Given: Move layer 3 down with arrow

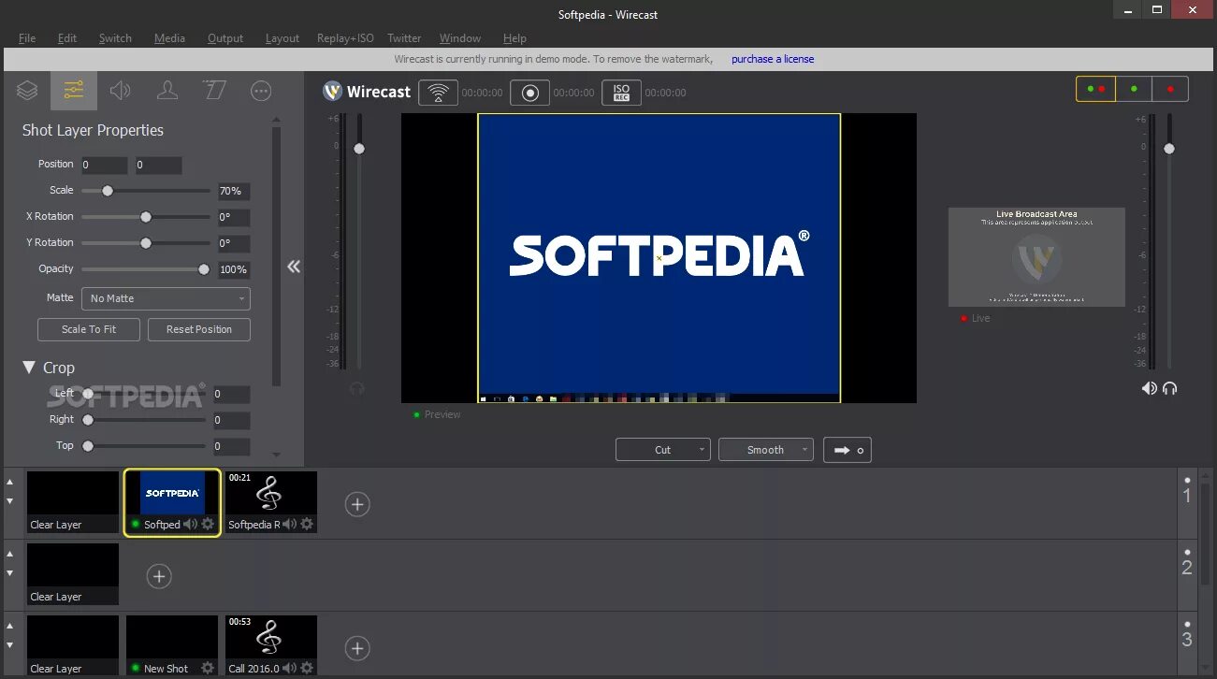Looking at the screenshot, I should click(x=10, y=645).
